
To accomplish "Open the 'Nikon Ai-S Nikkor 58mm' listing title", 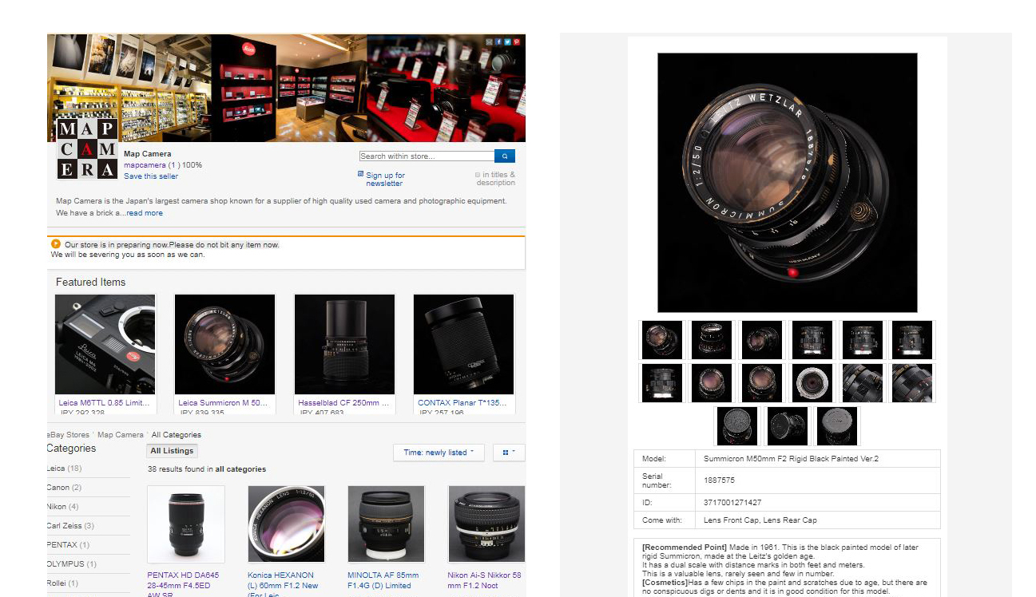I will [x=484, y=580].
